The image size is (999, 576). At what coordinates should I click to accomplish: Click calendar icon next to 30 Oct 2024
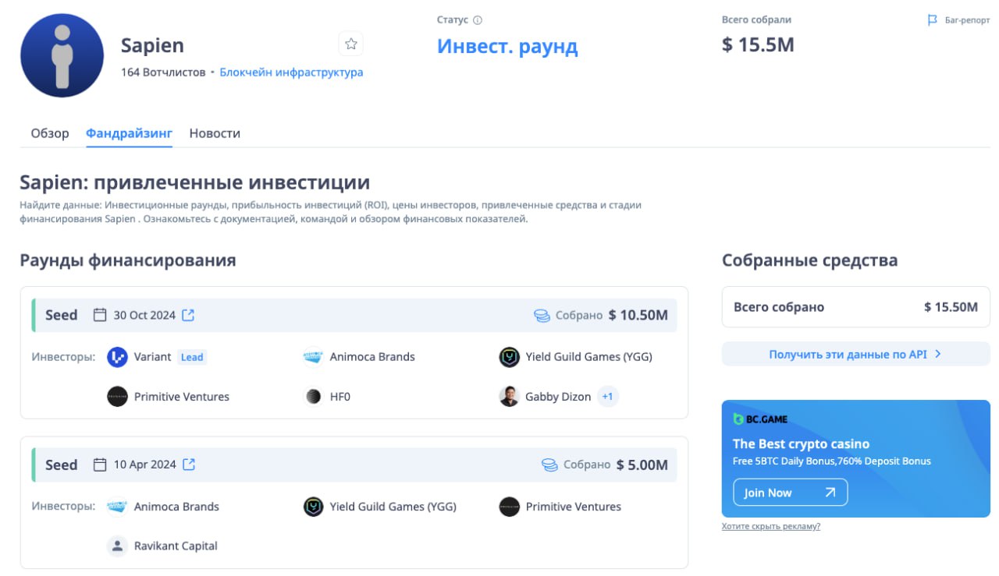[100, 315]
